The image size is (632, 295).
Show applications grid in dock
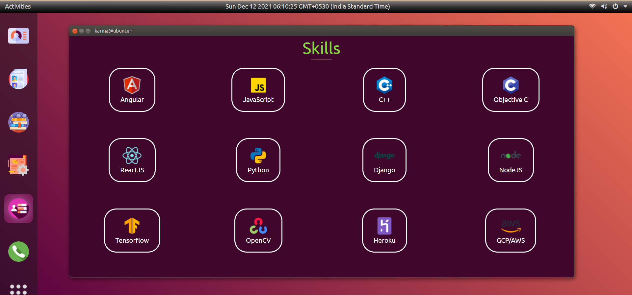point(18,289)
